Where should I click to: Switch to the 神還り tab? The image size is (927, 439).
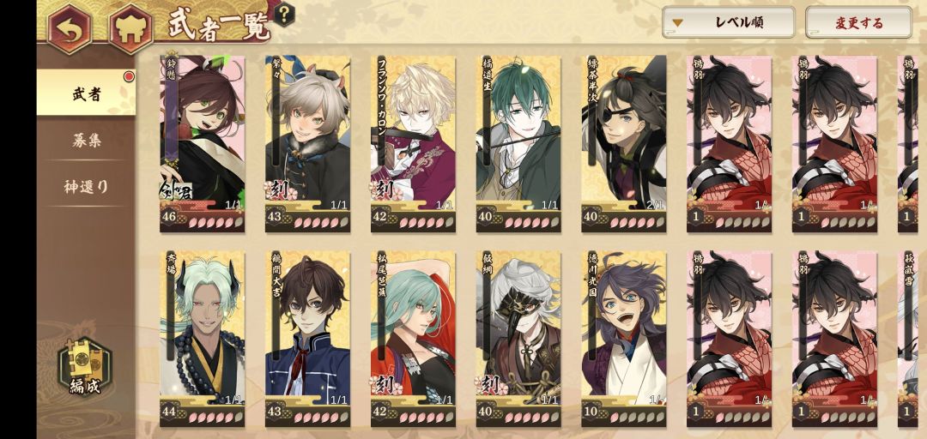tap(87, 187)
